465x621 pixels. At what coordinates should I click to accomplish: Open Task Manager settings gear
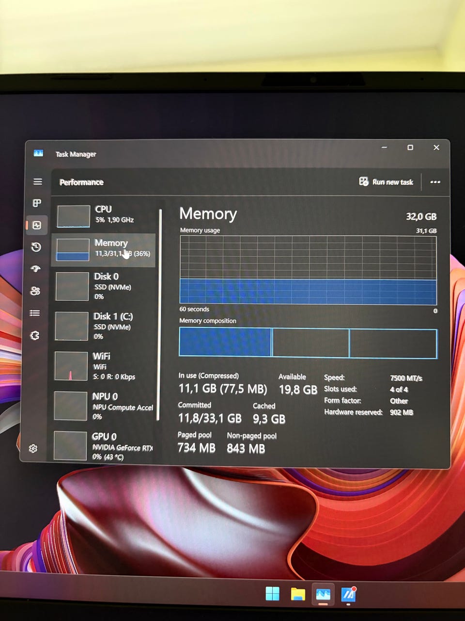pyautogui.click(x=33, y=448)
